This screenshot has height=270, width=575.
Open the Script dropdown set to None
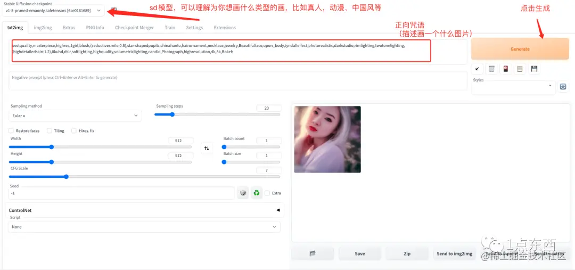144,227
